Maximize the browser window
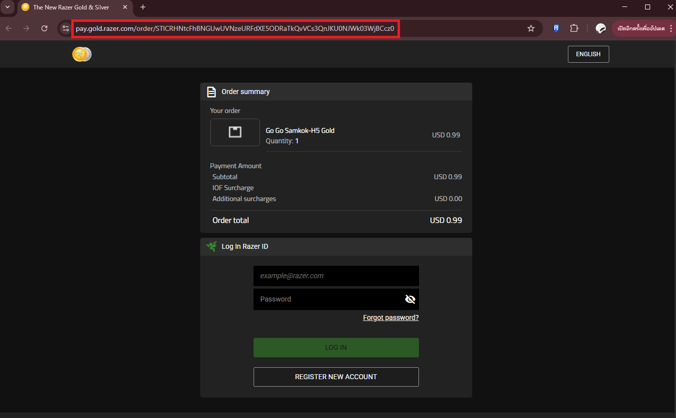 pos(648,7)
